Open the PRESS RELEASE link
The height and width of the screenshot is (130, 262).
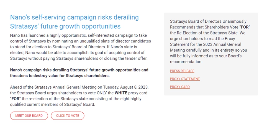pos(182,71)
